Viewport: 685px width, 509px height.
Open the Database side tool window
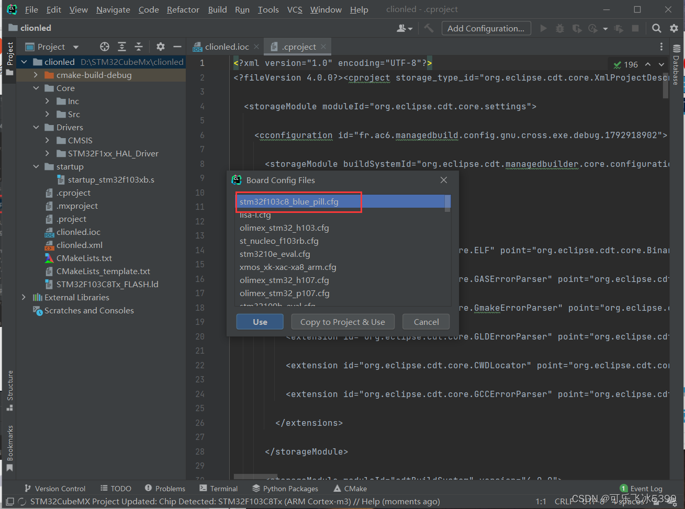pyautogui.click(x=677, y=65)
